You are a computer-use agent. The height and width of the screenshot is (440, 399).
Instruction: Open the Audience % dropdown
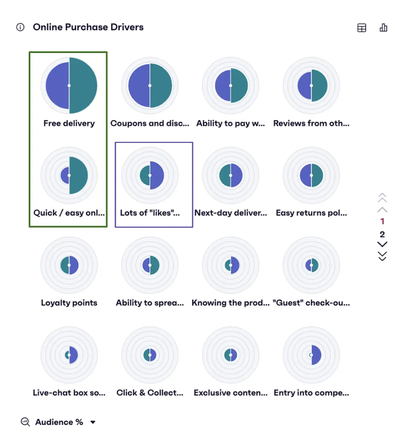pyautogui.click(x=93, y=422)
